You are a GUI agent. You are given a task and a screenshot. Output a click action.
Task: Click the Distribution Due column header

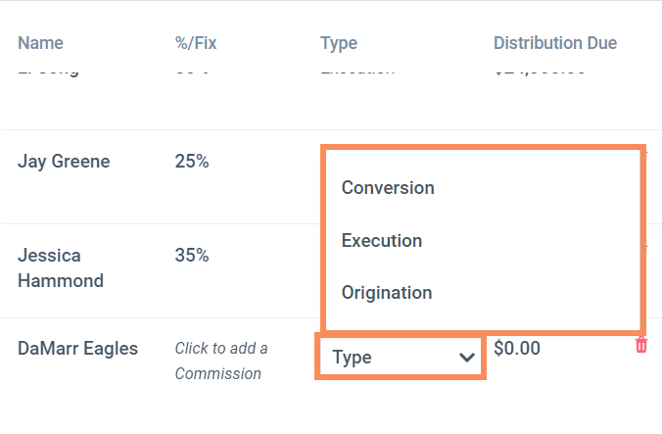tap(555, 43)
